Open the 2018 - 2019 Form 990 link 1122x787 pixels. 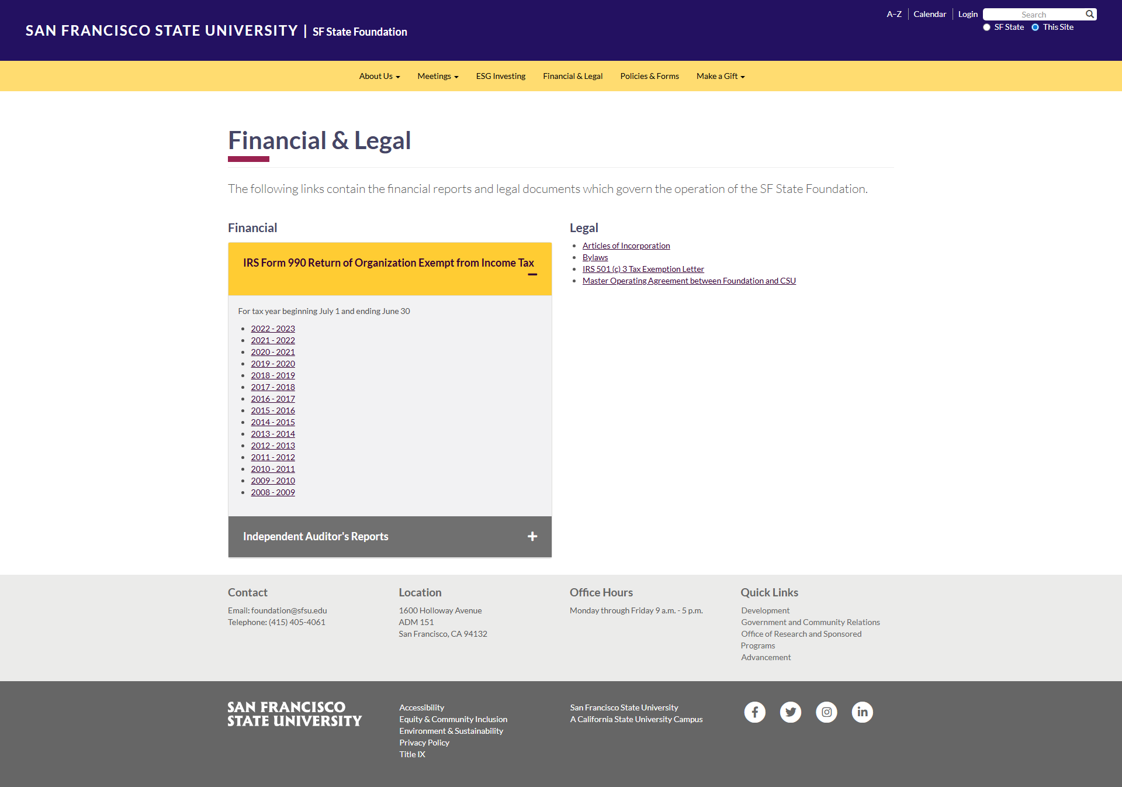273,375
